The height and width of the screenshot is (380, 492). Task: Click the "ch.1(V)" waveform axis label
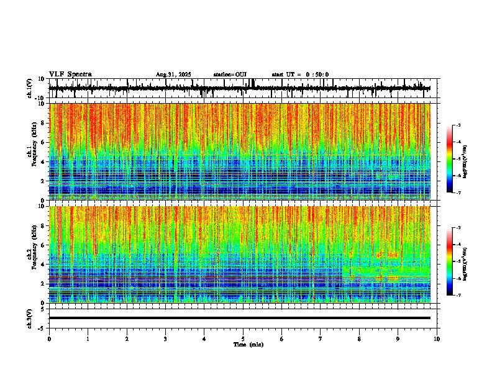point(30,88)
